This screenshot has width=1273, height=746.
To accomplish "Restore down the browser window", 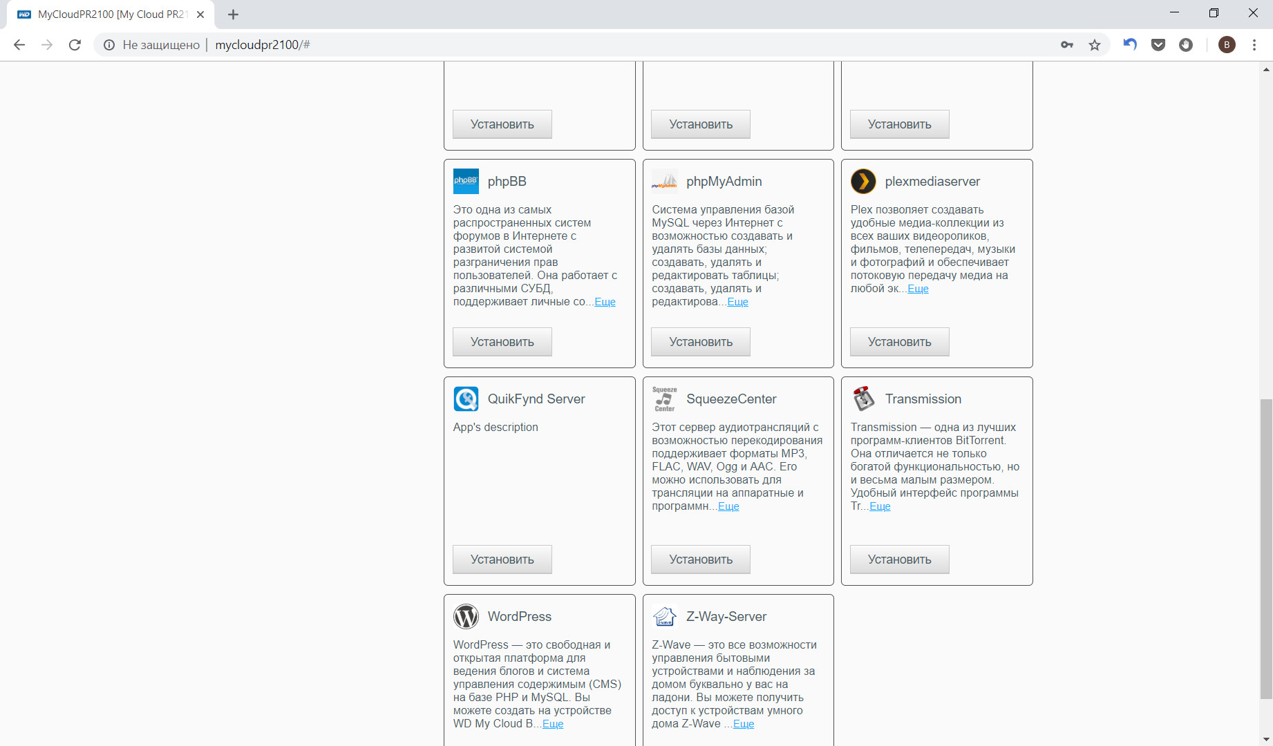I will point(1214,12).
